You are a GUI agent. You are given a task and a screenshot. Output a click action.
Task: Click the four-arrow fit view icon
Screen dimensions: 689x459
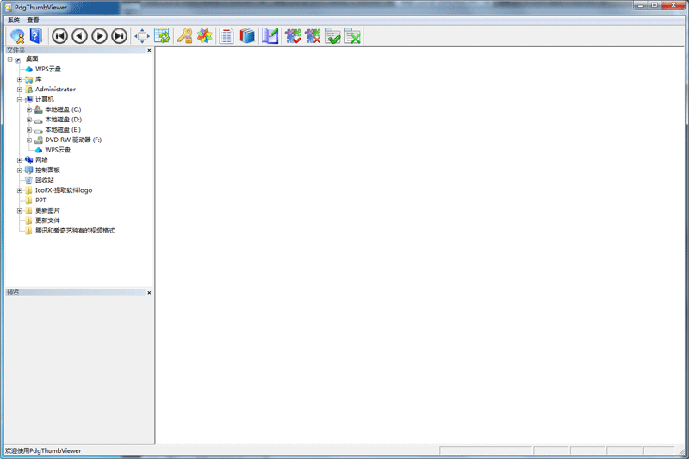tap(142, 36)
